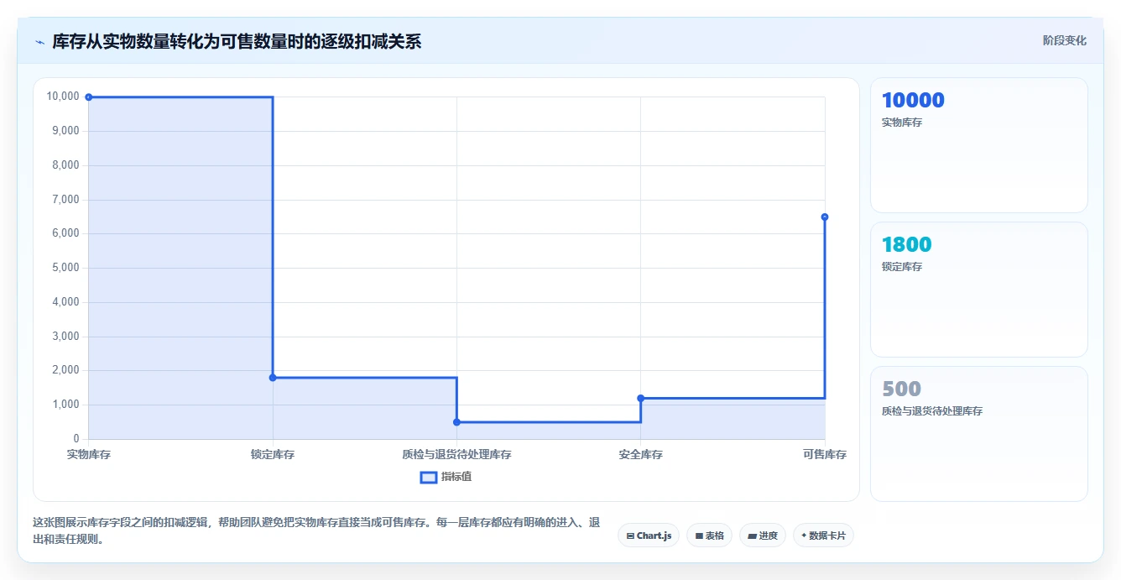Click the 5,000 y-axis tick label
The image size is (1121, 580).
coord(65,268)
